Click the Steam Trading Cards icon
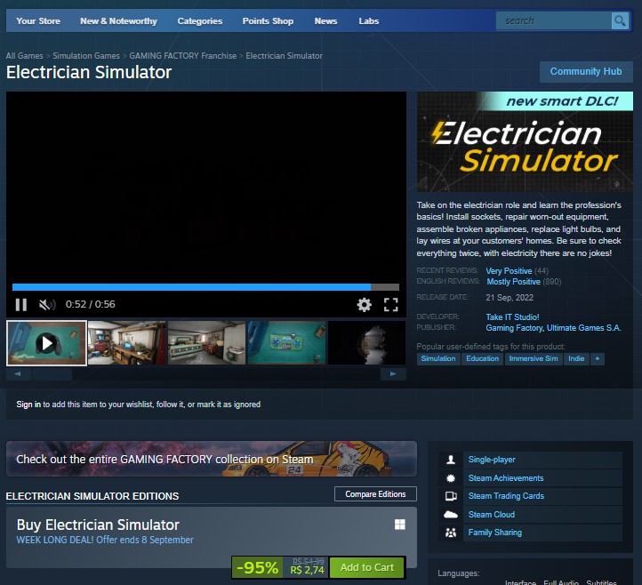The image size is (642, 585). [451, 496]
